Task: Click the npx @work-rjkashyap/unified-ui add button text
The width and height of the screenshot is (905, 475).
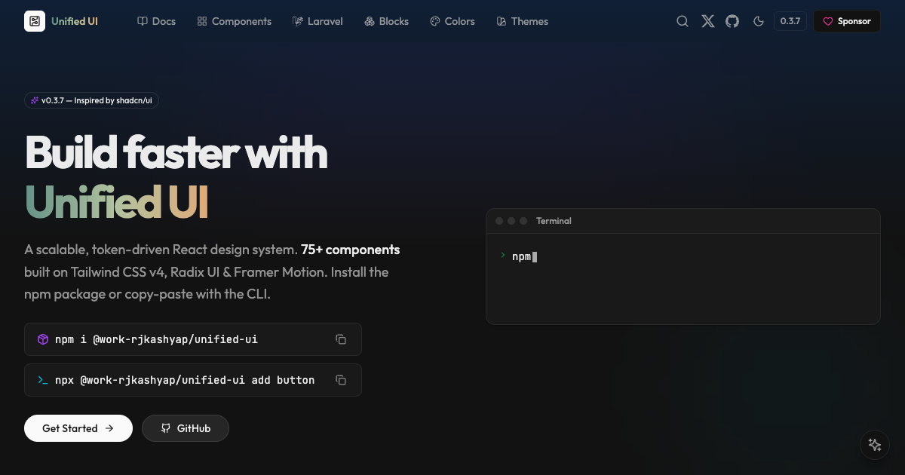Action: tap(185, 380)
